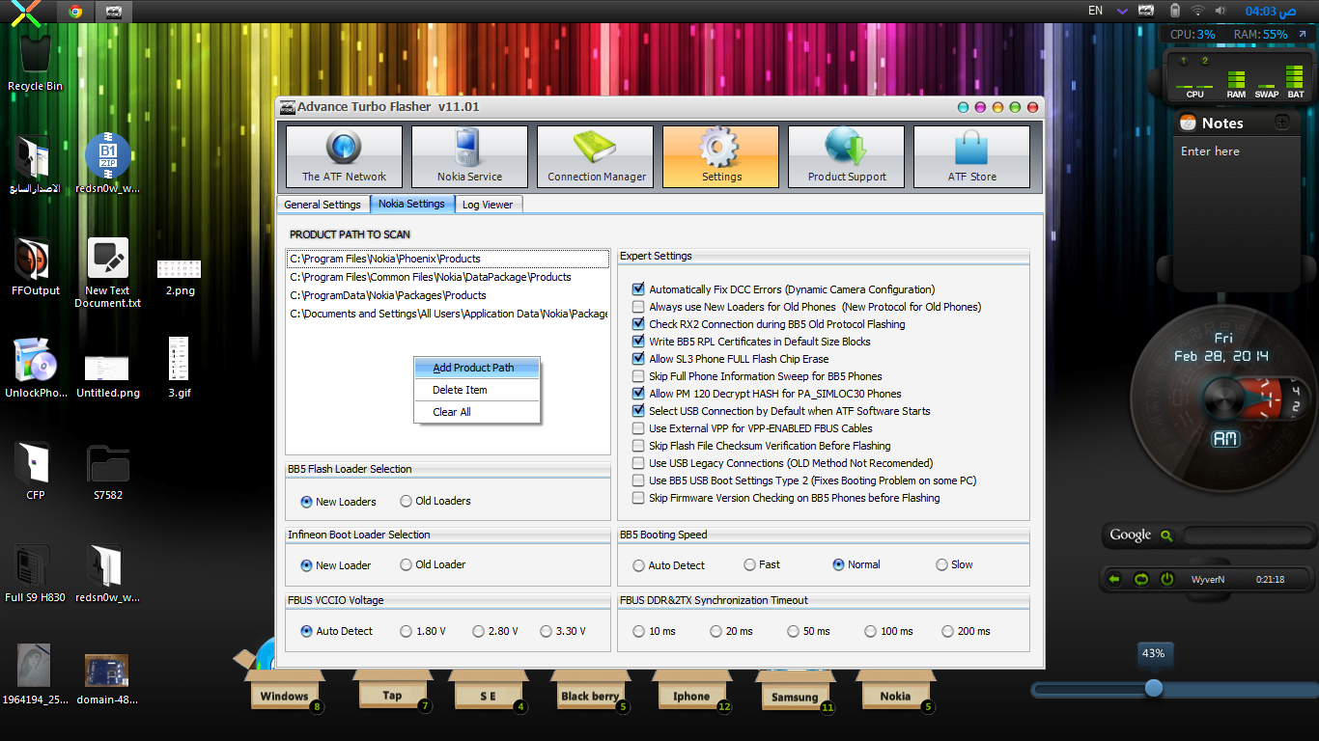Uncheck Allow SL3 Phone FULL Flash Chip Erase
The image size is (1319, 741).
pyautogui.click(x=638, y=359)
